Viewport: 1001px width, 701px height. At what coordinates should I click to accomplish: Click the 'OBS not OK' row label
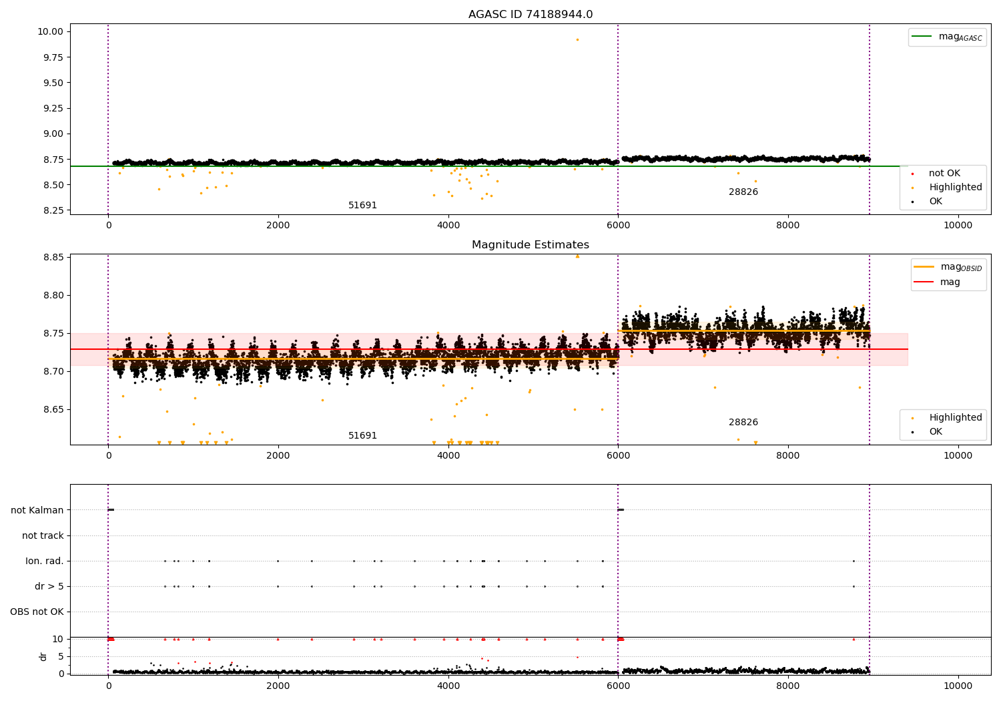tap(37, 612)
